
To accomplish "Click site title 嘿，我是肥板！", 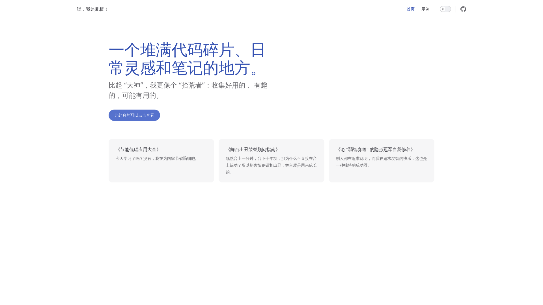I will pos(92,9).
